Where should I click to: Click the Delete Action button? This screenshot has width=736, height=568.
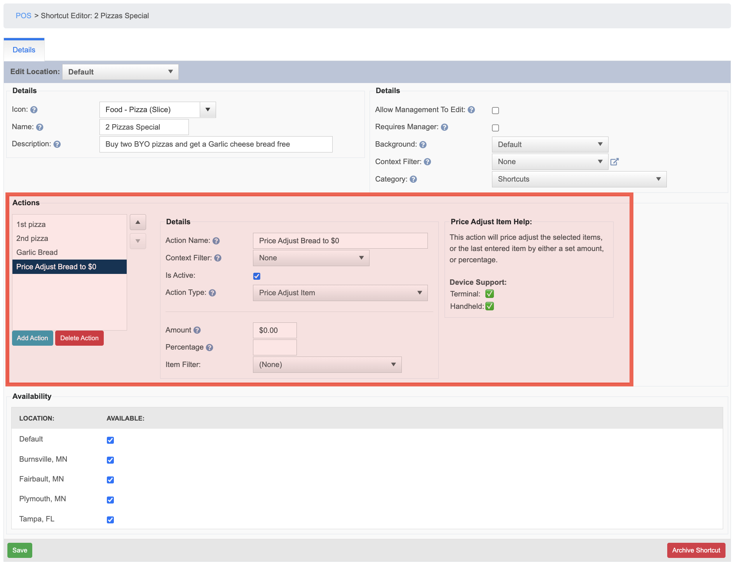79,338
